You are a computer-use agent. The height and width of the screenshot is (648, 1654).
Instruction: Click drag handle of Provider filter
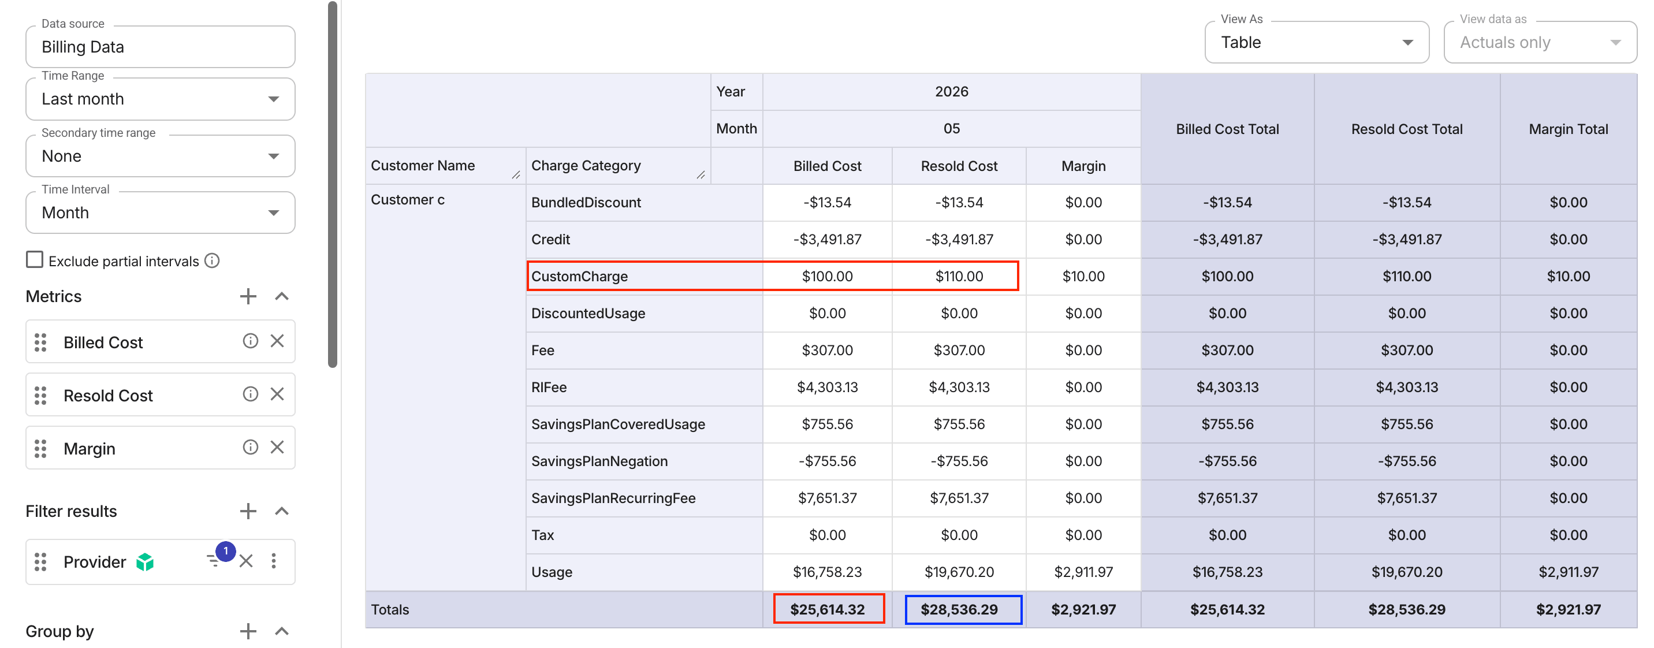pyautogui.click(x=40, y=562)
